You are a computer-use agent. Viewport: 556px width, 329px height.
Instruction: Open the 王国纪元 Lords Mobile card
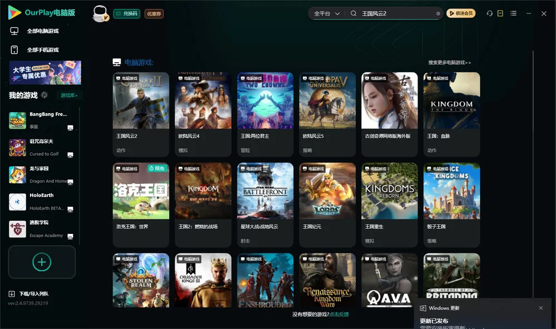[327, 205]
